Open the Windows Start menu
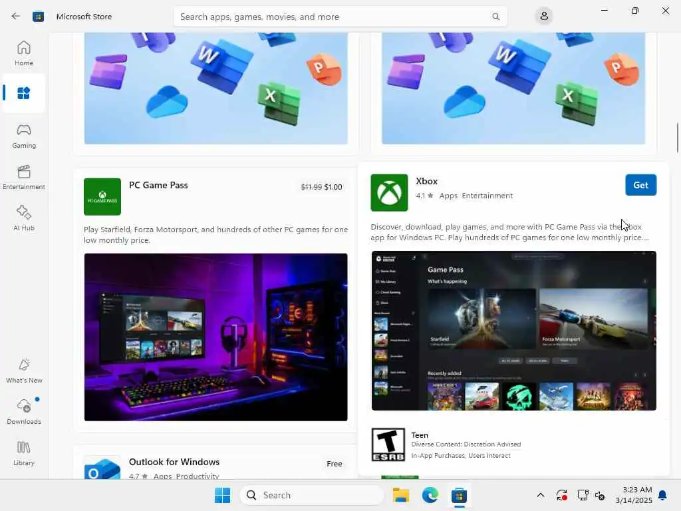The width and height of the screenshot is (681, 511). coord(222,495)
